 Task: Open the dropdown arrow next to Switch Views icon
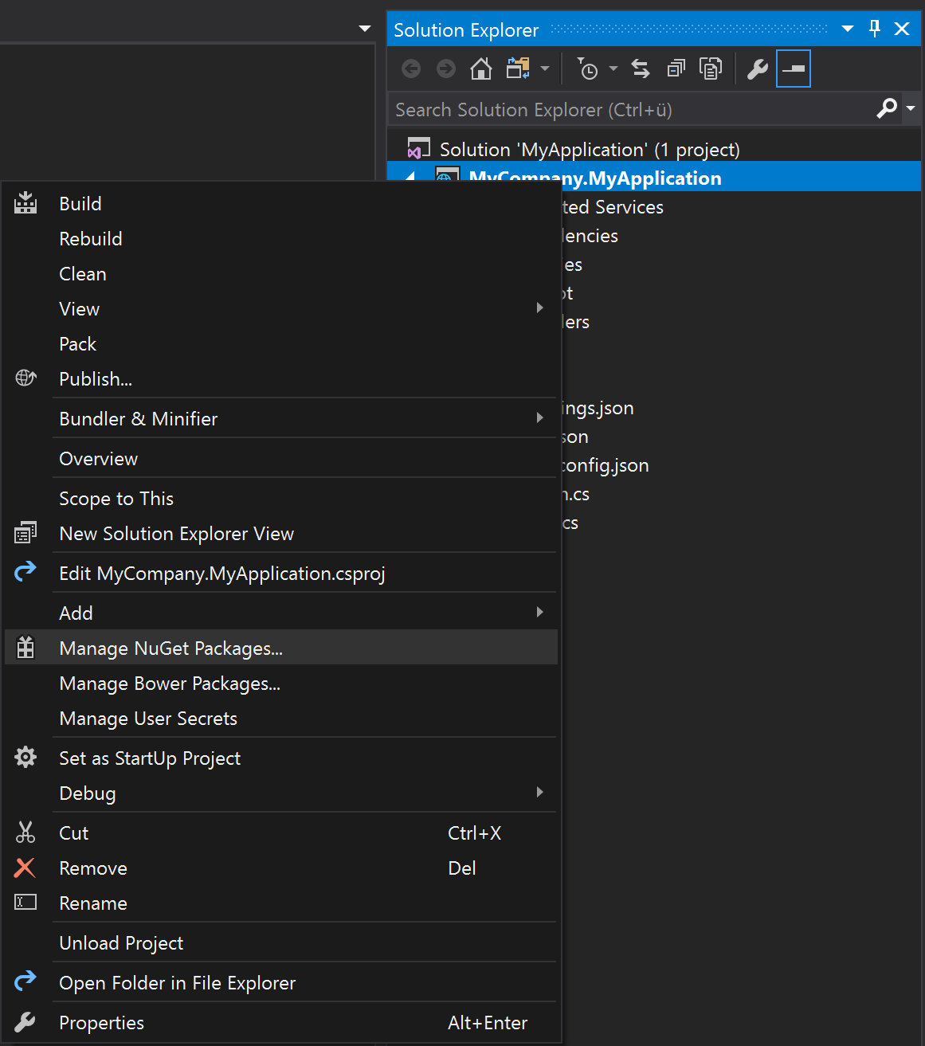(x=545, y=69)
